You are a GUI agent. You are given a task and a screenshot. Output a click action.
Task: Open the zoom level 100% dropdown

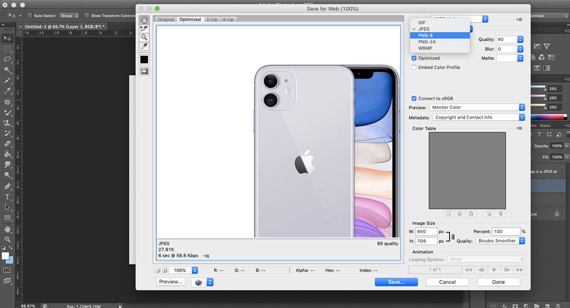194,270
